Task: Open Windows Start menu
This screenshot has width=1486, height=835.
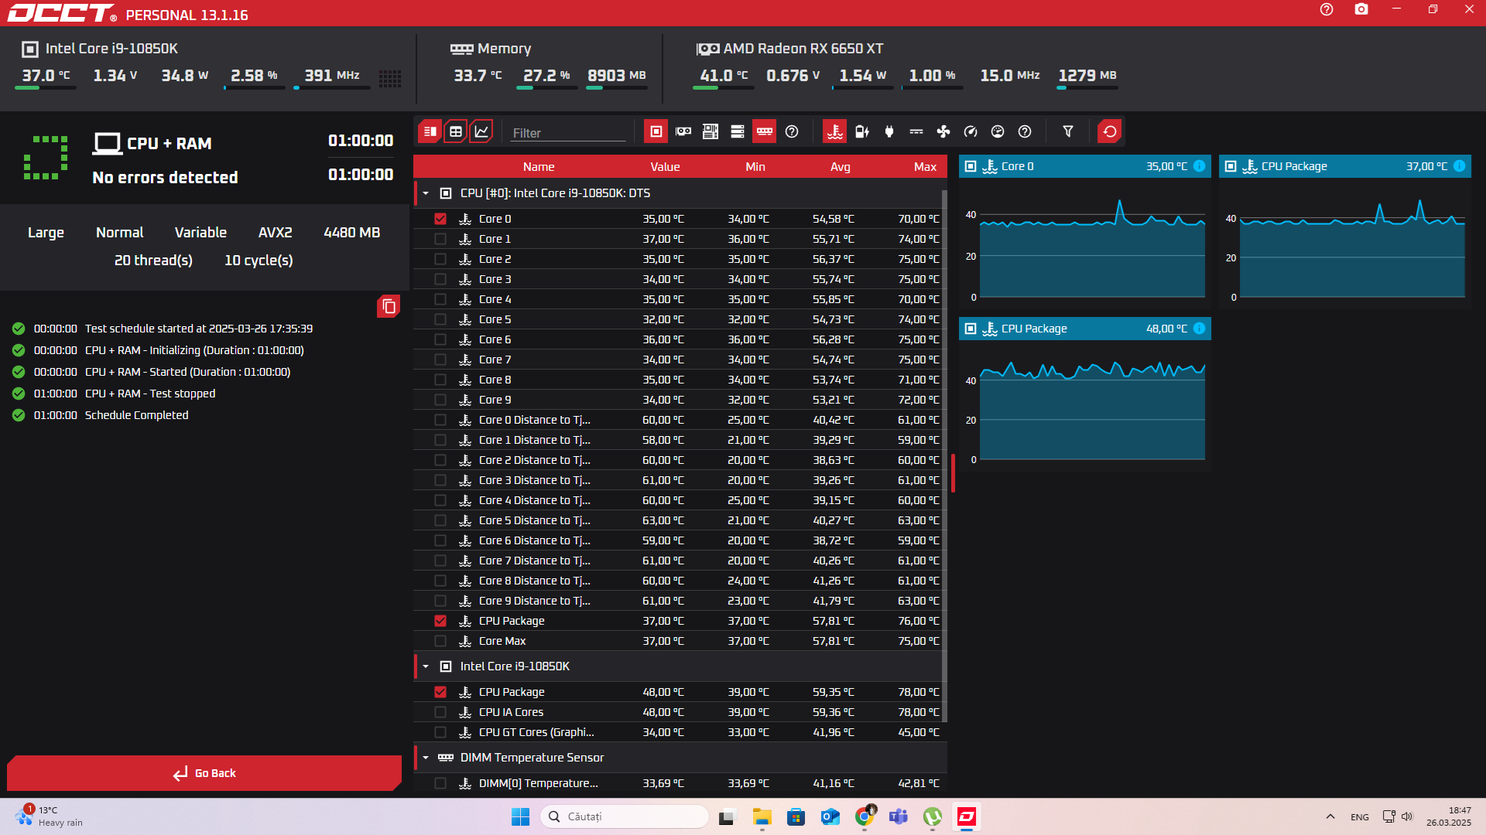Action: point(520,816)
